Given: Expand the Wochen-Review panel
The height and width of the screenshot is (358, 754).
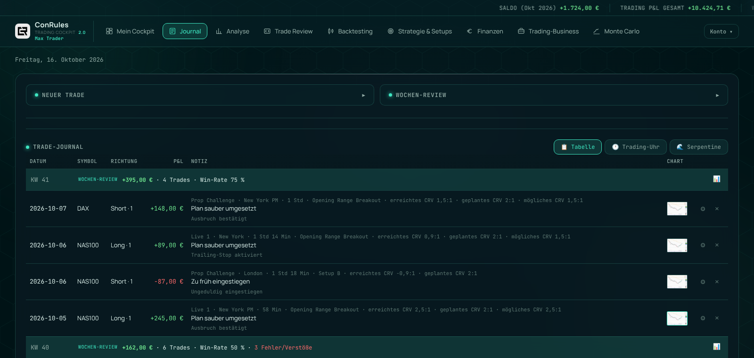Looking at the screenshot, I should click(554, 95).
